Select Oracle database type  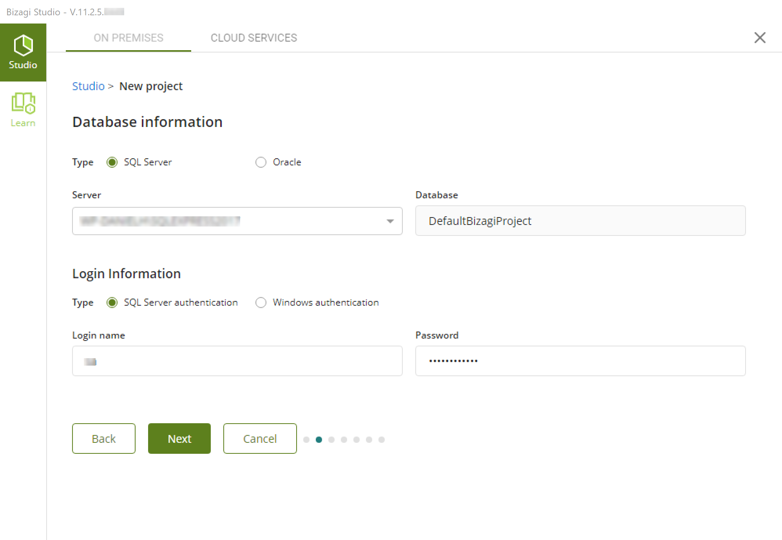[261, 162]
